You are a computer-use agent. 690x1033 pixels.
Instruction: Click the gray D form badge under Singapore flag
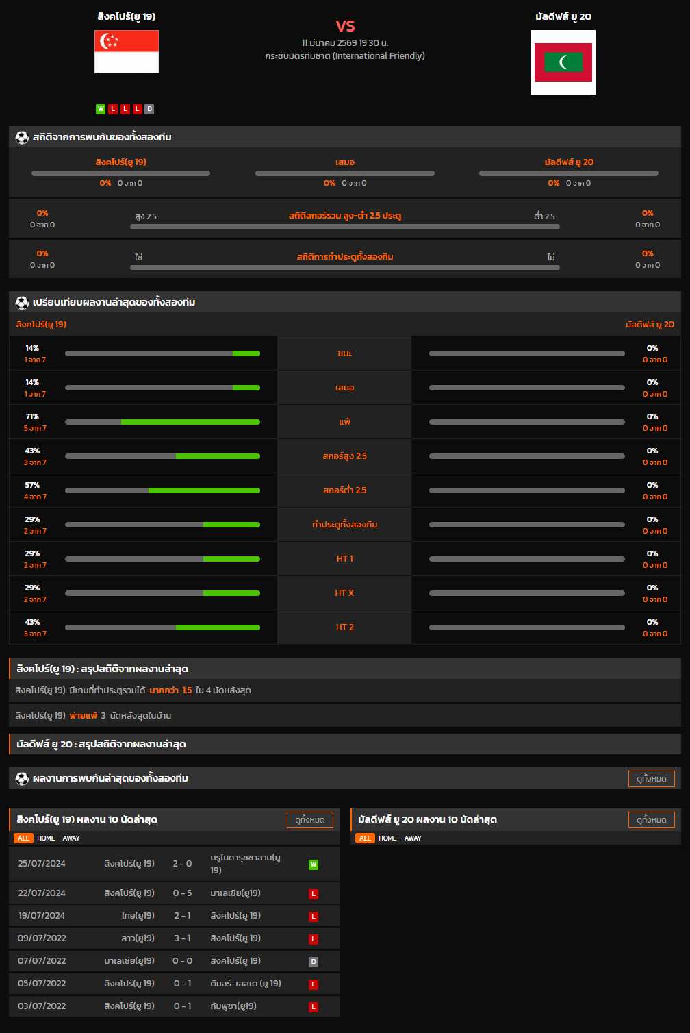(149, 109)
